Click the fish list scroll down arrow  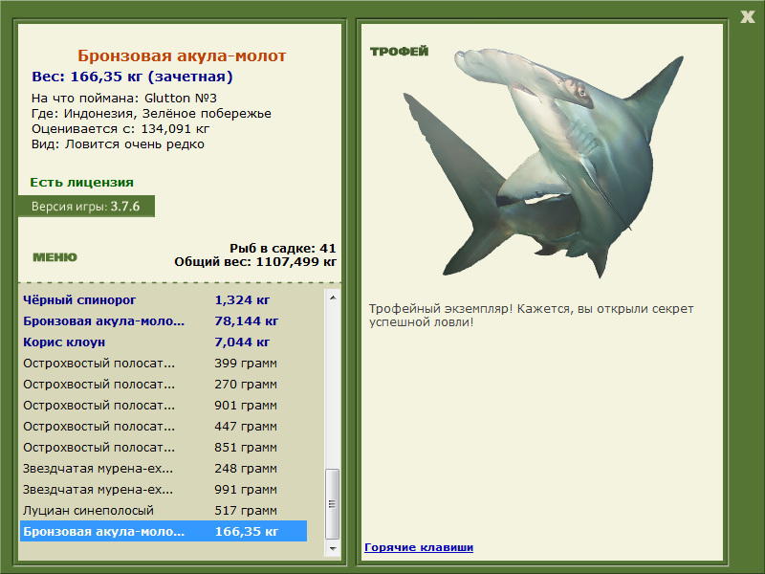coord(333,548)
